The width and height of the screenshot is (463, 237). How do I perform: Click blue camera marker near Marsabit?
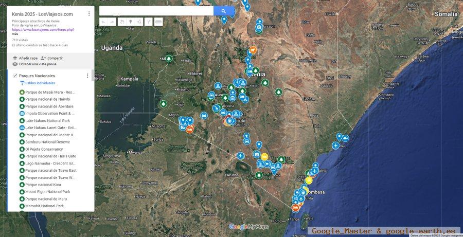pos(259,27)
